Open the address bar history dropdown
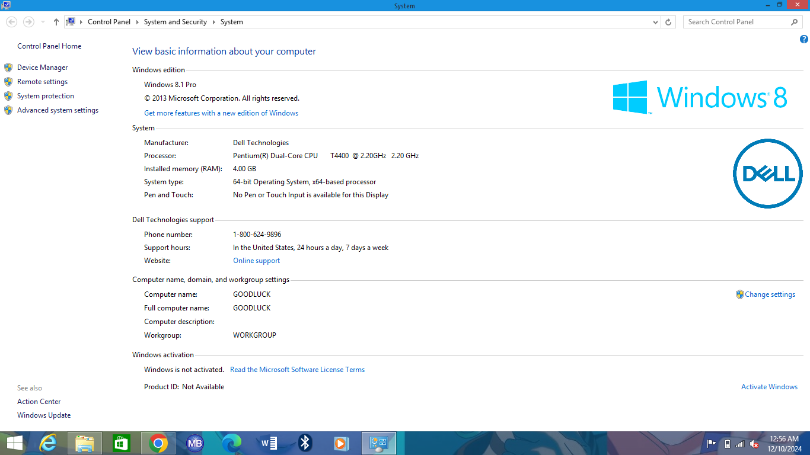 click(x=655, y=22)
